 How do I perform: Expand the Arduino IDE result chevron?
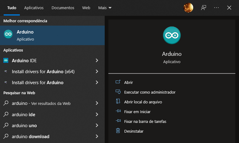tap(97, 60)
